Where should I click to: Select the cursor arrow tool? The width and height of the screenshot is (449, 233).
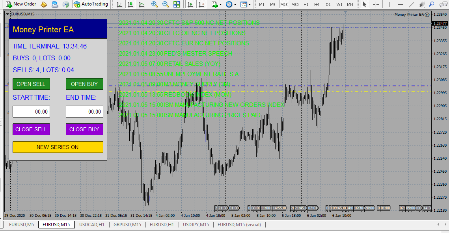click(365, 4)
